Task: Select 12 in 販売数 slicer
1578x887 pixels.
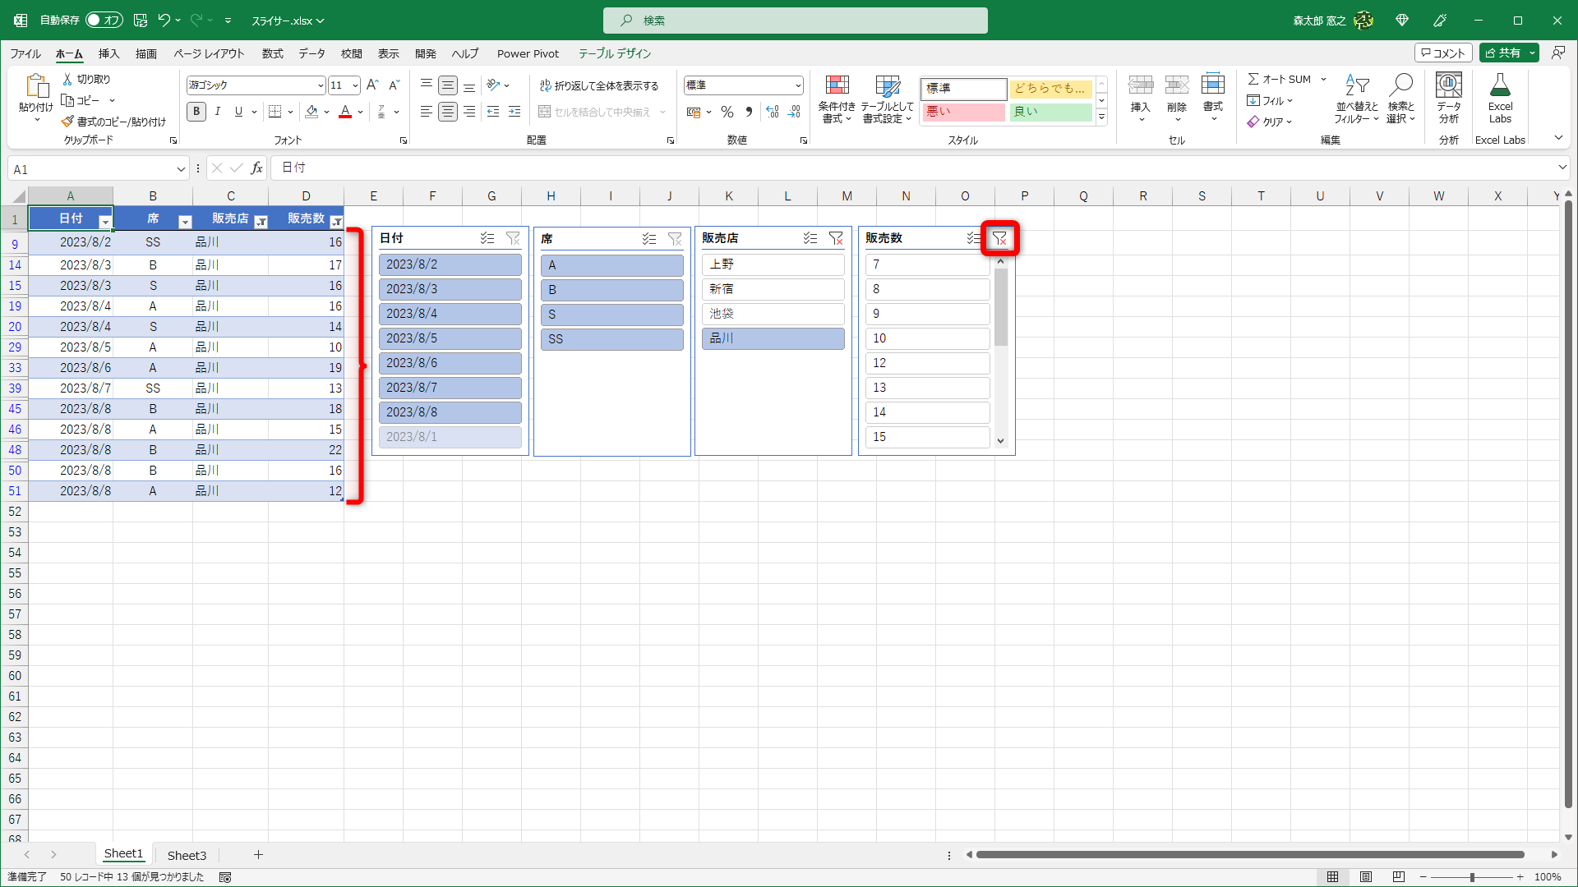Action: 927,363
